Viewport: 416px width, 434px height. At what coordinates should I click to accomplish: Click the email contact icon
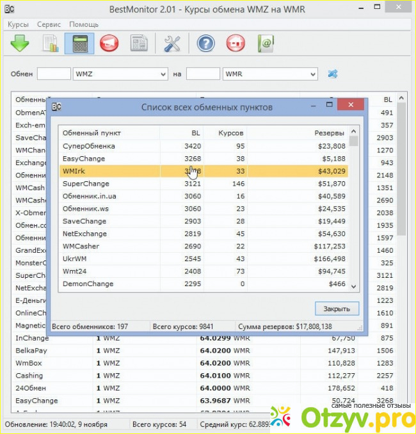pyautogui.click(x=265, y=44)
